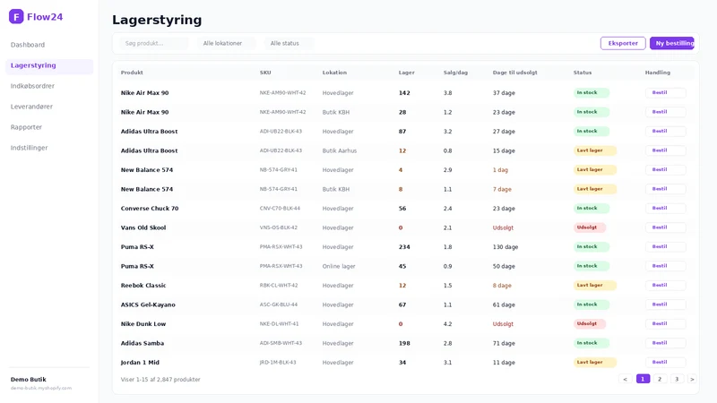Select Lagerstyring in the sidebar
Viewport: 717px width, 403px height.
[49, 65]
